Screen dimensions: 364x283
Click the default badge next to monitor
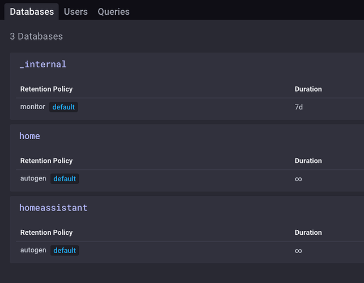coord(64,107)
